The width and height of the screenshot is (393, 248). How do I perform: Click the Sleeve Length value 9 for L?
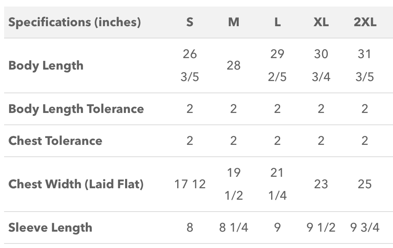pyautogui.click(x=277, y=228)
